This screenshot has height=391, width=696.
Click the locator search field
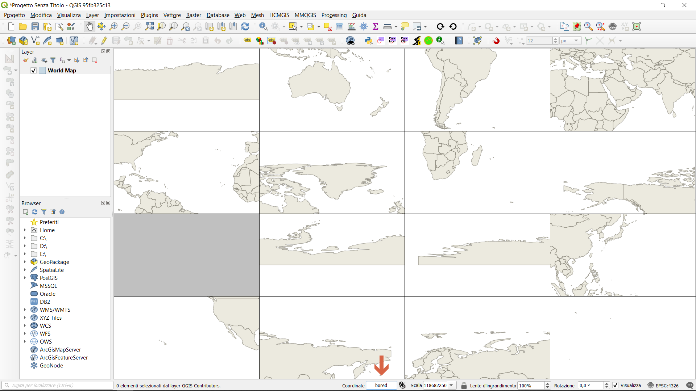point(58,385)
